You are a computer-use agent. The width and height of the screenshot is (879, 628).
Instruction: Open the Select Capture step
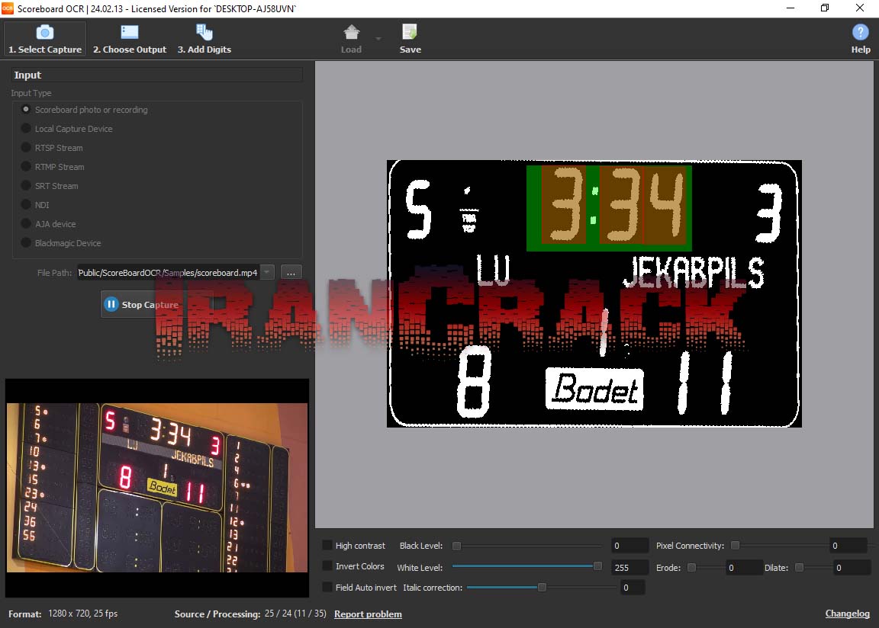[x=44, y=38]
